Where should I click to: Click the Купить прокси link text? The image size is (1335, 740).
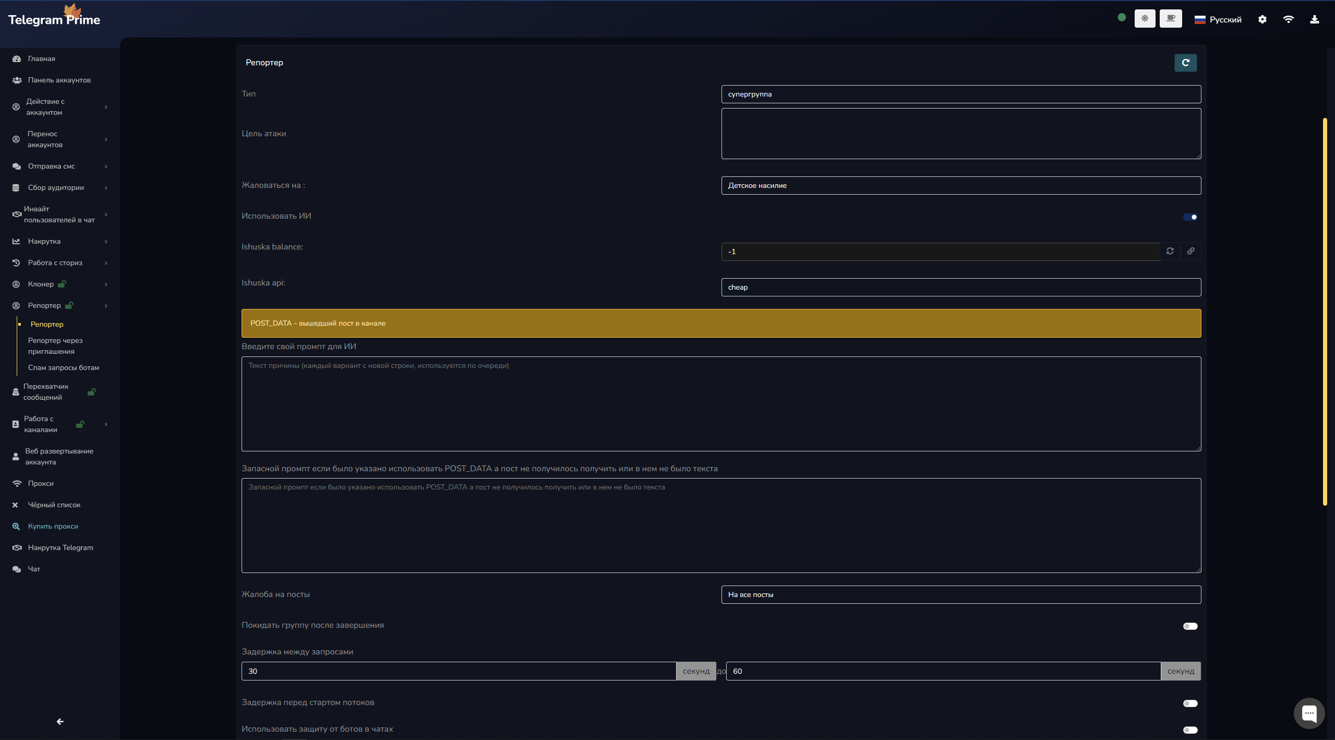(53, 527)
